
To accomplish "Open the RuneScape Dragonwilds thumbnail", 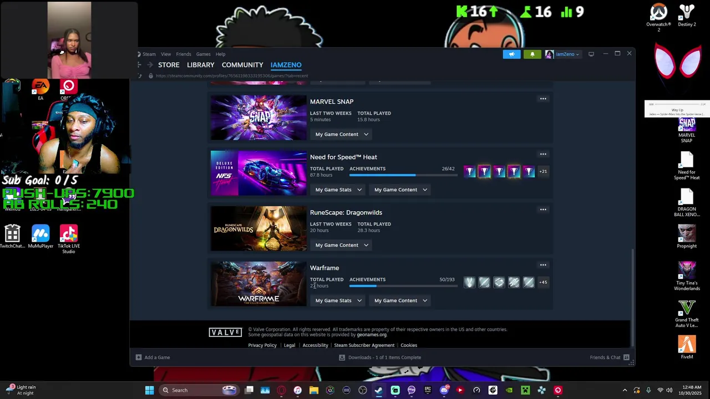I will point(258,228).
